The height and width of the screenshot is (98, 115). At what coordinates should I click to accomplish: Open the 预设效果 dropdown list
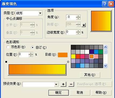(x=56, y=84)
